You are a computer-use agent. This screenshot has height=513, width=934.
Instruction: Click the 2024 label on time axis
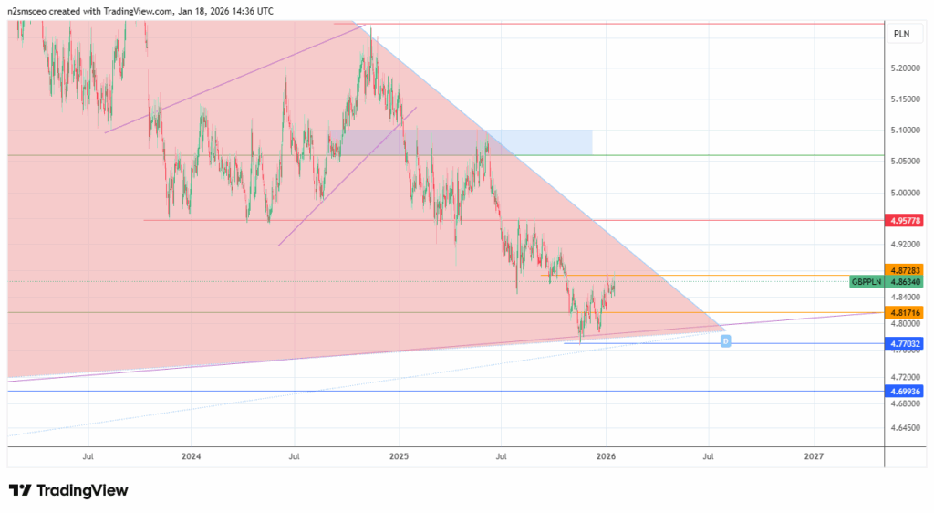click(191, 455)
